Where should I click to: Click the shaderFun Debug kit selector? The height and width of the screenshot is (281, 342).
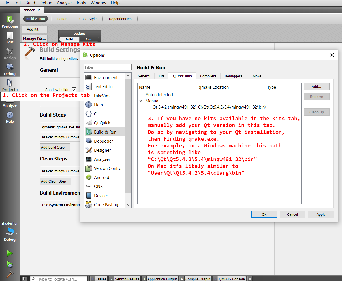click(x=10, y=231)
